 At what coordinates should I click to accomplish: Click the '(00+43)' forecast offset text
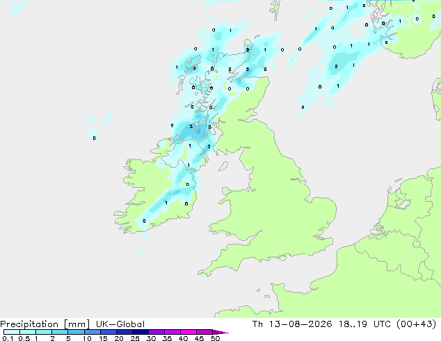416,324
